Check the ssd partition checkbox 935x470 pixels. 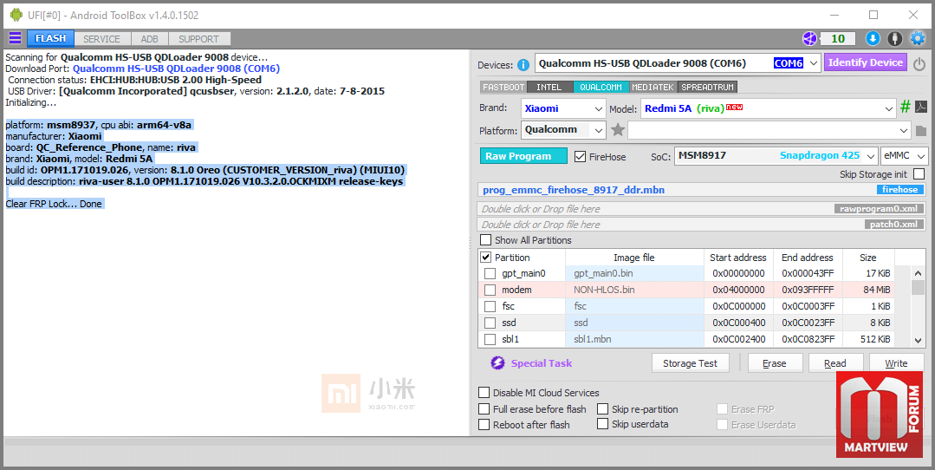[490, 323]
